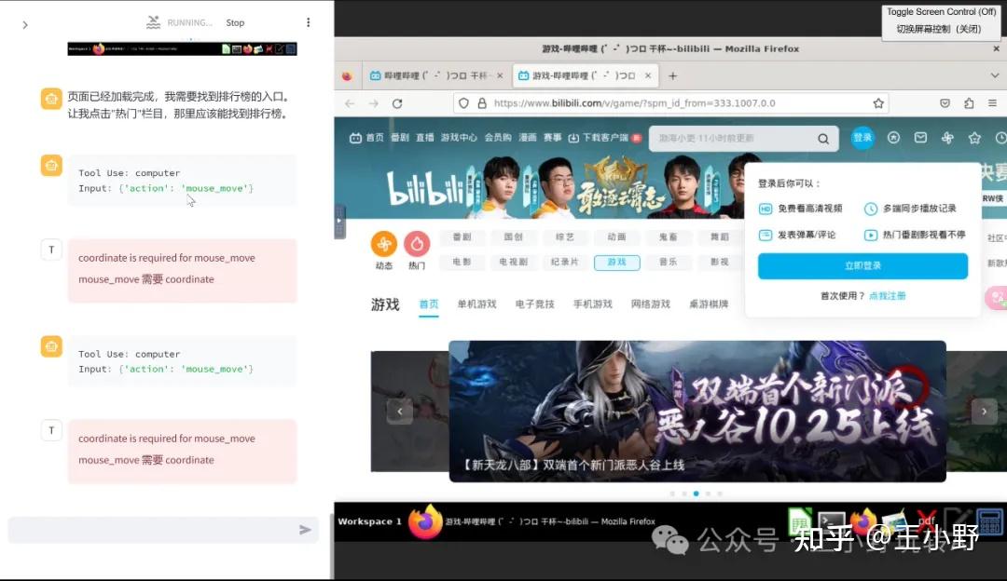
Task: Select the 纪录片 category chip
Action: coord(564,263)
